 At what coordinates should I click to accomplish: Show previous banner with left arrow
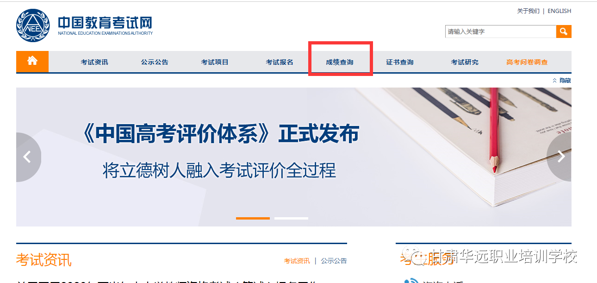click(28, 157)
